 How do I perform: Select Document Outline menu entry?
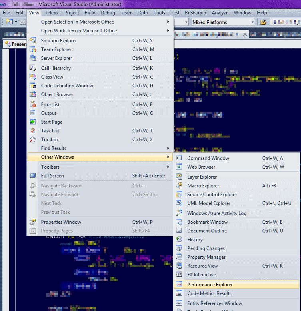tap(236, 231)
